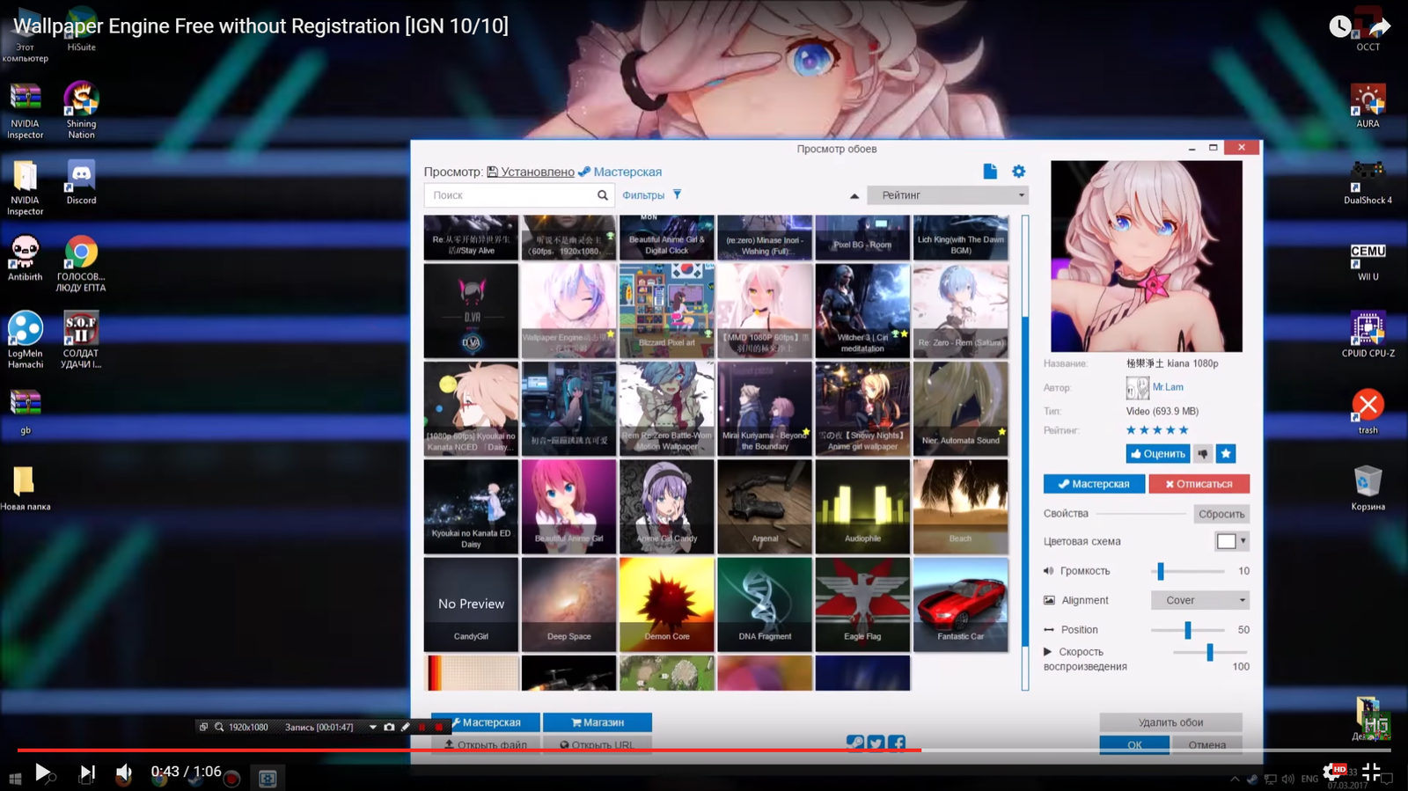This screenshot has height=791, width=1408.
Task: Select the Fantastic Car wallpaper thumbnail
Action: point(960,604)
